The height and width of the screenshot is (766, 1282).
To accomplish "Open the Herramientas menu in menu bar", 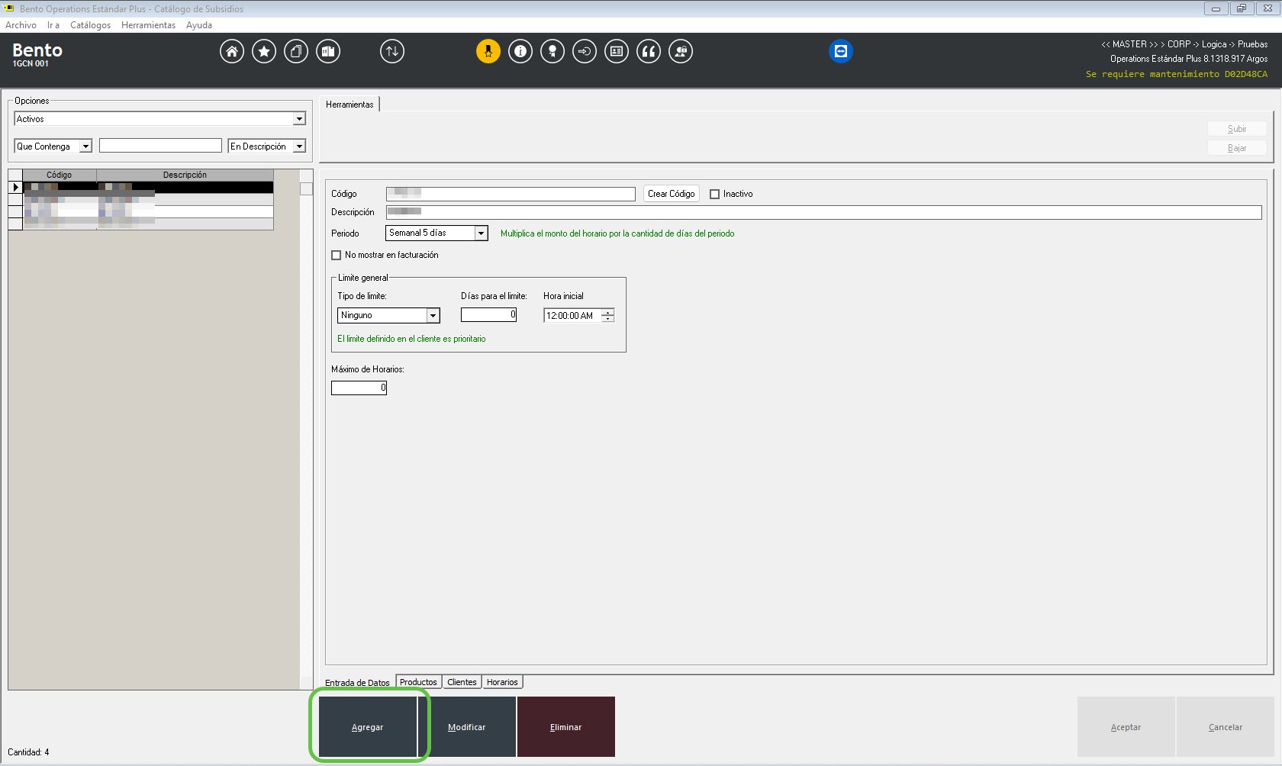I will (148, 25).
